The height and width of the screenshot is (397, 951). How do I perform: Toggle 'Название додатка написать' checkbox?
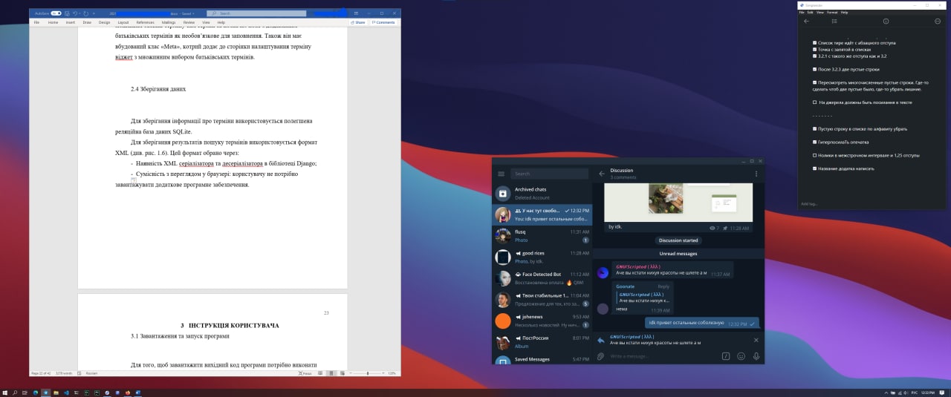(815, 168)
